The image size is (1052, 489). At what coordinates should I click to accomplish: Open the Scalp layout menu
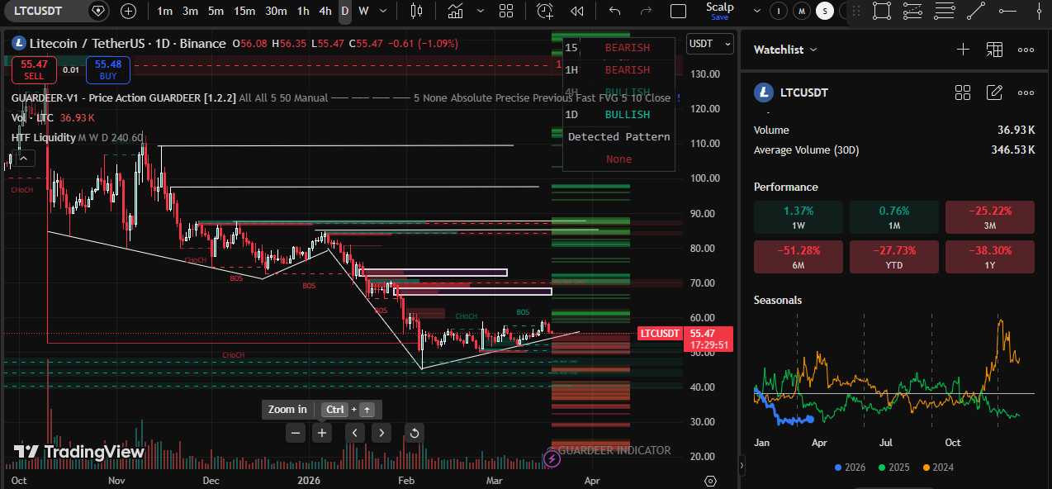coord(755,11)
